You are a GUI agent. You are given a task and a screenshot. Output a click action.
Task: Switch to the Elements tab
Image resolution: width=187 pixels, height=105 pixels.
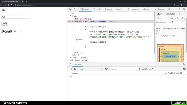point(85,9)
